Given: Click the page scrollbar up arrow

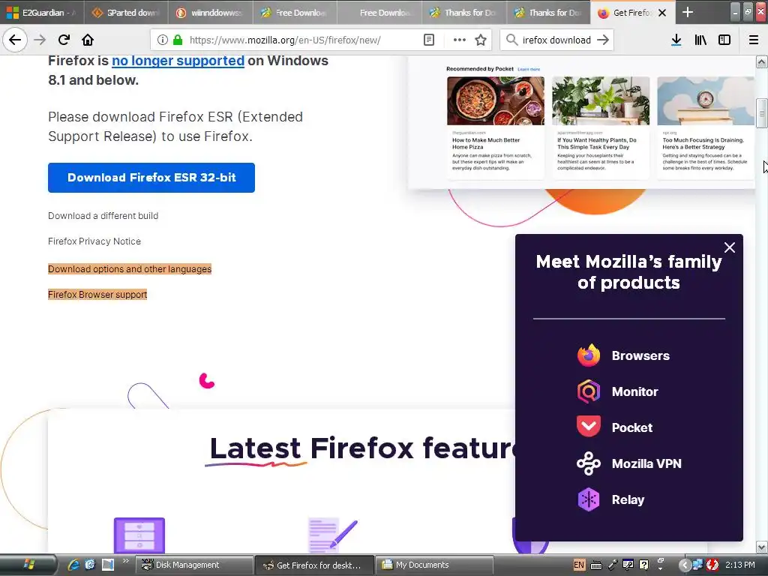Looking at the screenshot, I should pyautogui.click(x=761, y=61).
